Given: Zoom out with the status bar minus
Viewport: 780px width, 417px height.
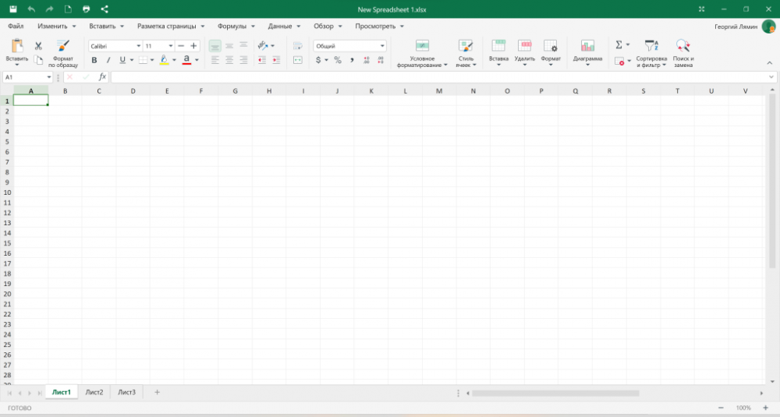Looking at the screenshot, I should coord(721,408).
